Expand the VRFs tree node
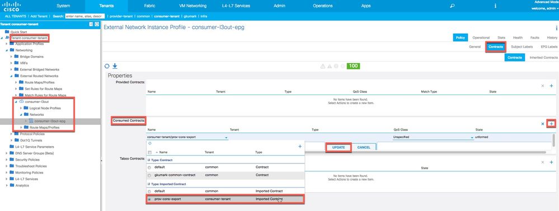Image resolution: width=559 pixels, height=211 pixels. click(x=11, y=63)
